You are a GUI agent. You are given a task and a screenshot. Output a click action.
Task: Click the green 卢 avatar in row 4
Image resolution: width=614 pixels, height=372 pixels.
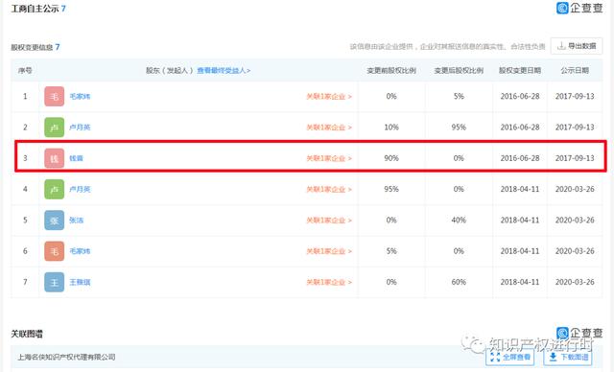[54, 189]
